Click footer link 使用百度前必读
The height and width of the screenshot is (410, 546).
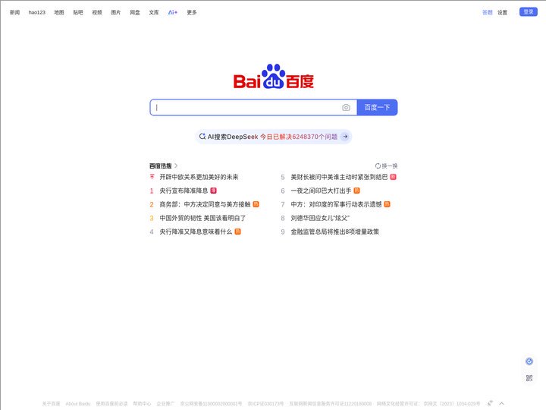111,404
